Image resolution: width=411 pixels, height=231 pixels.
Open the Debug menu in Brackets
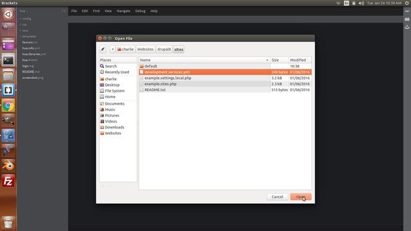[140, 11]
